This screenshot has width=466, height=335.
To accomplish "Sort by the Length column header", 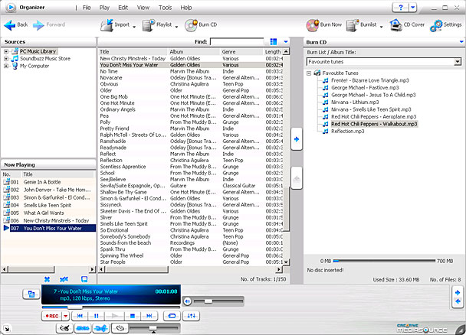I will click(x=273, y=52).
